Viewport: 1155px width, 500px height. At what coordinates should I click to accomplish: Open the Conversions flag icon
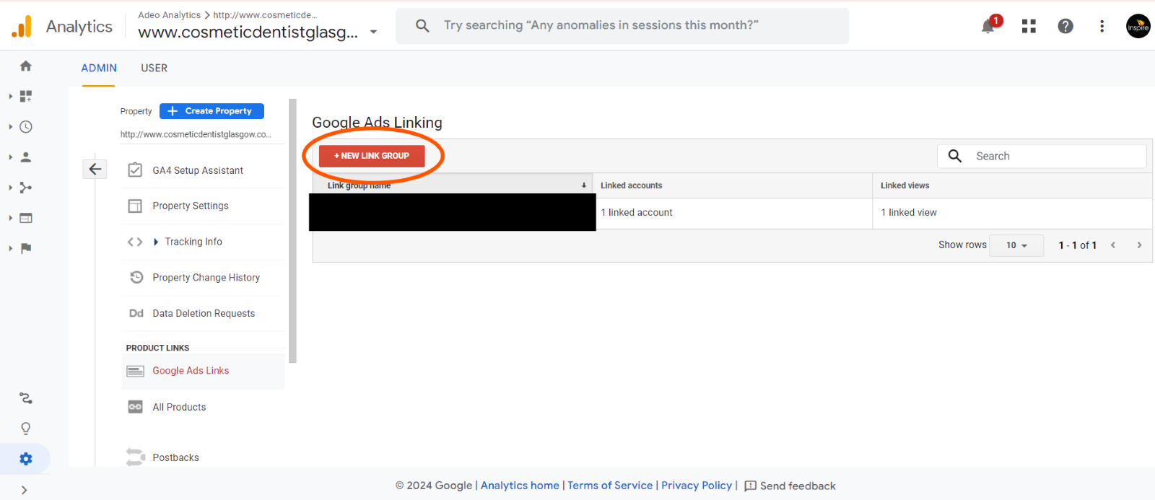click(26, 248)
